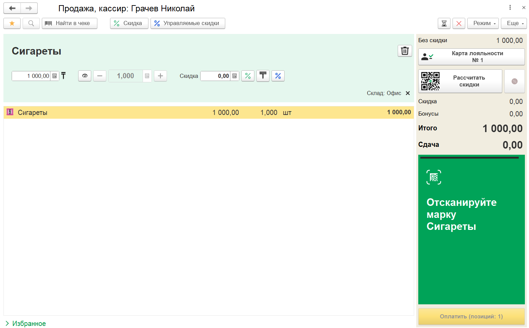Click the price type icon beside price
Screen dimensions: 529x328
(63, 75)
